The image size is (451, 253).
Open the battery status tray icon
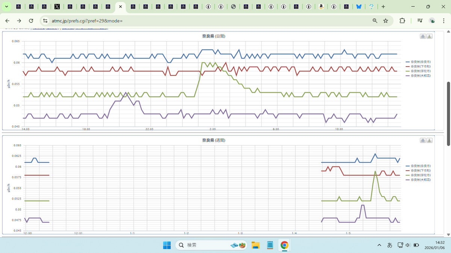click(416, 245)
